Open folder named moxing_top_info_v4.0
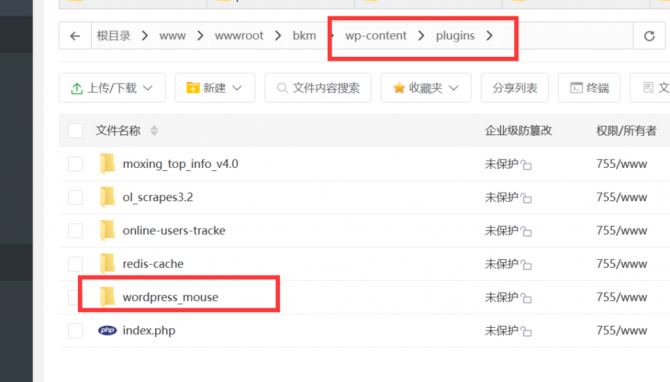Viewport: 670px width, 382px height. click(181, 164)
